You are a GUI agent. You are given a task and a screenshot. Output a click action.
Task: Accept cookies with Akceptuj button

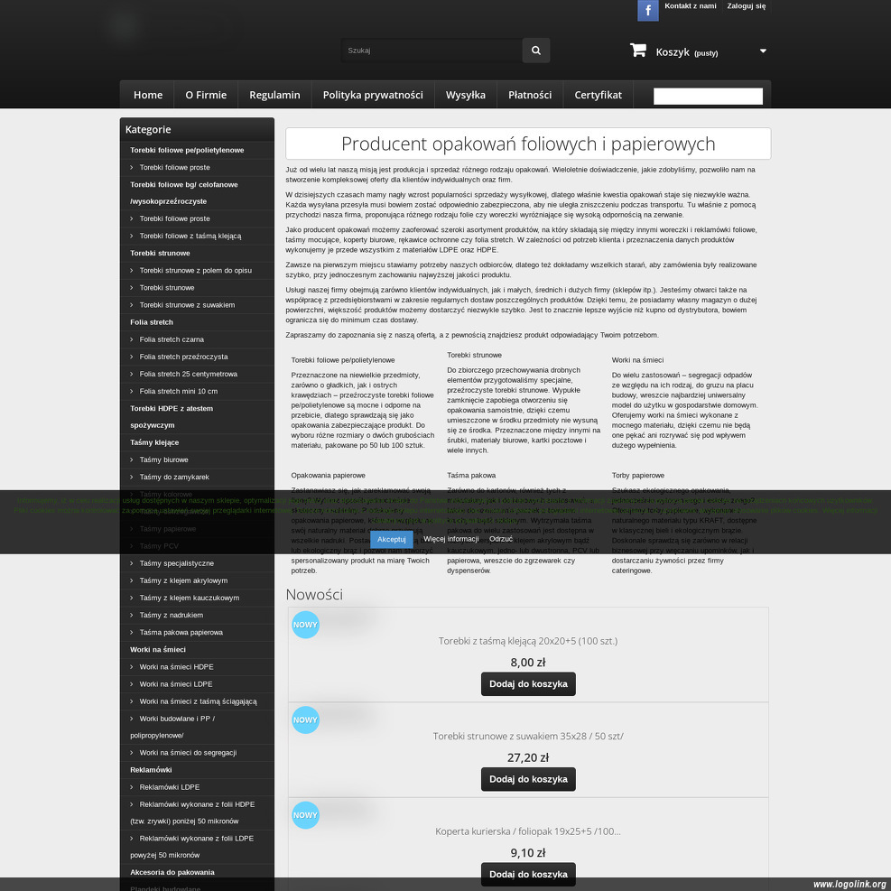pos(391,539)
